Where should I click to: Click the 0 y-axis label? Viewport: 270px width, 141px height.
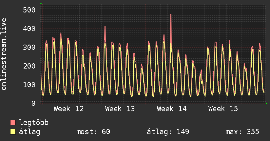33,103
